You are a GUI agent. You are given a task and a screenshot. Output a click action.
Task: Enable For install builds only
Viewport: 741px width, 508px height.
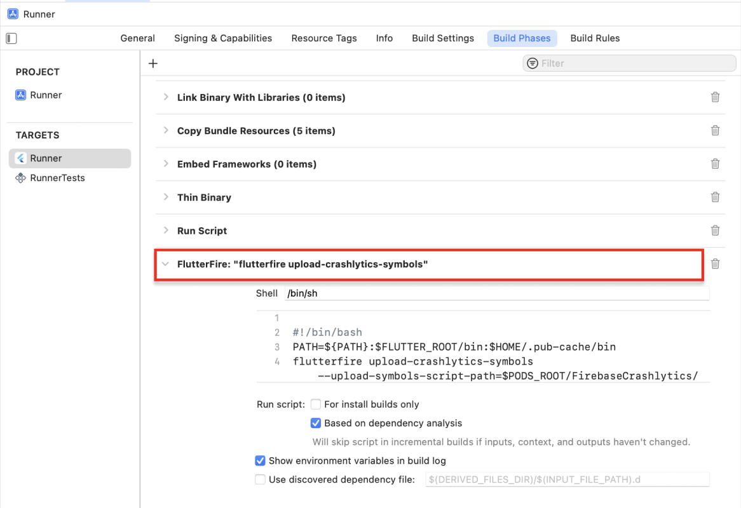coord(316,404)
